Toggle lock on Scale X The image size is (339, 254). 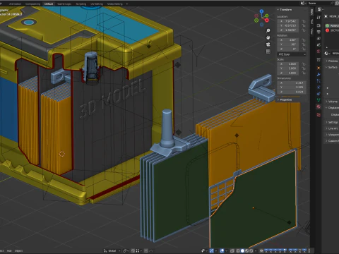[304, 64]
